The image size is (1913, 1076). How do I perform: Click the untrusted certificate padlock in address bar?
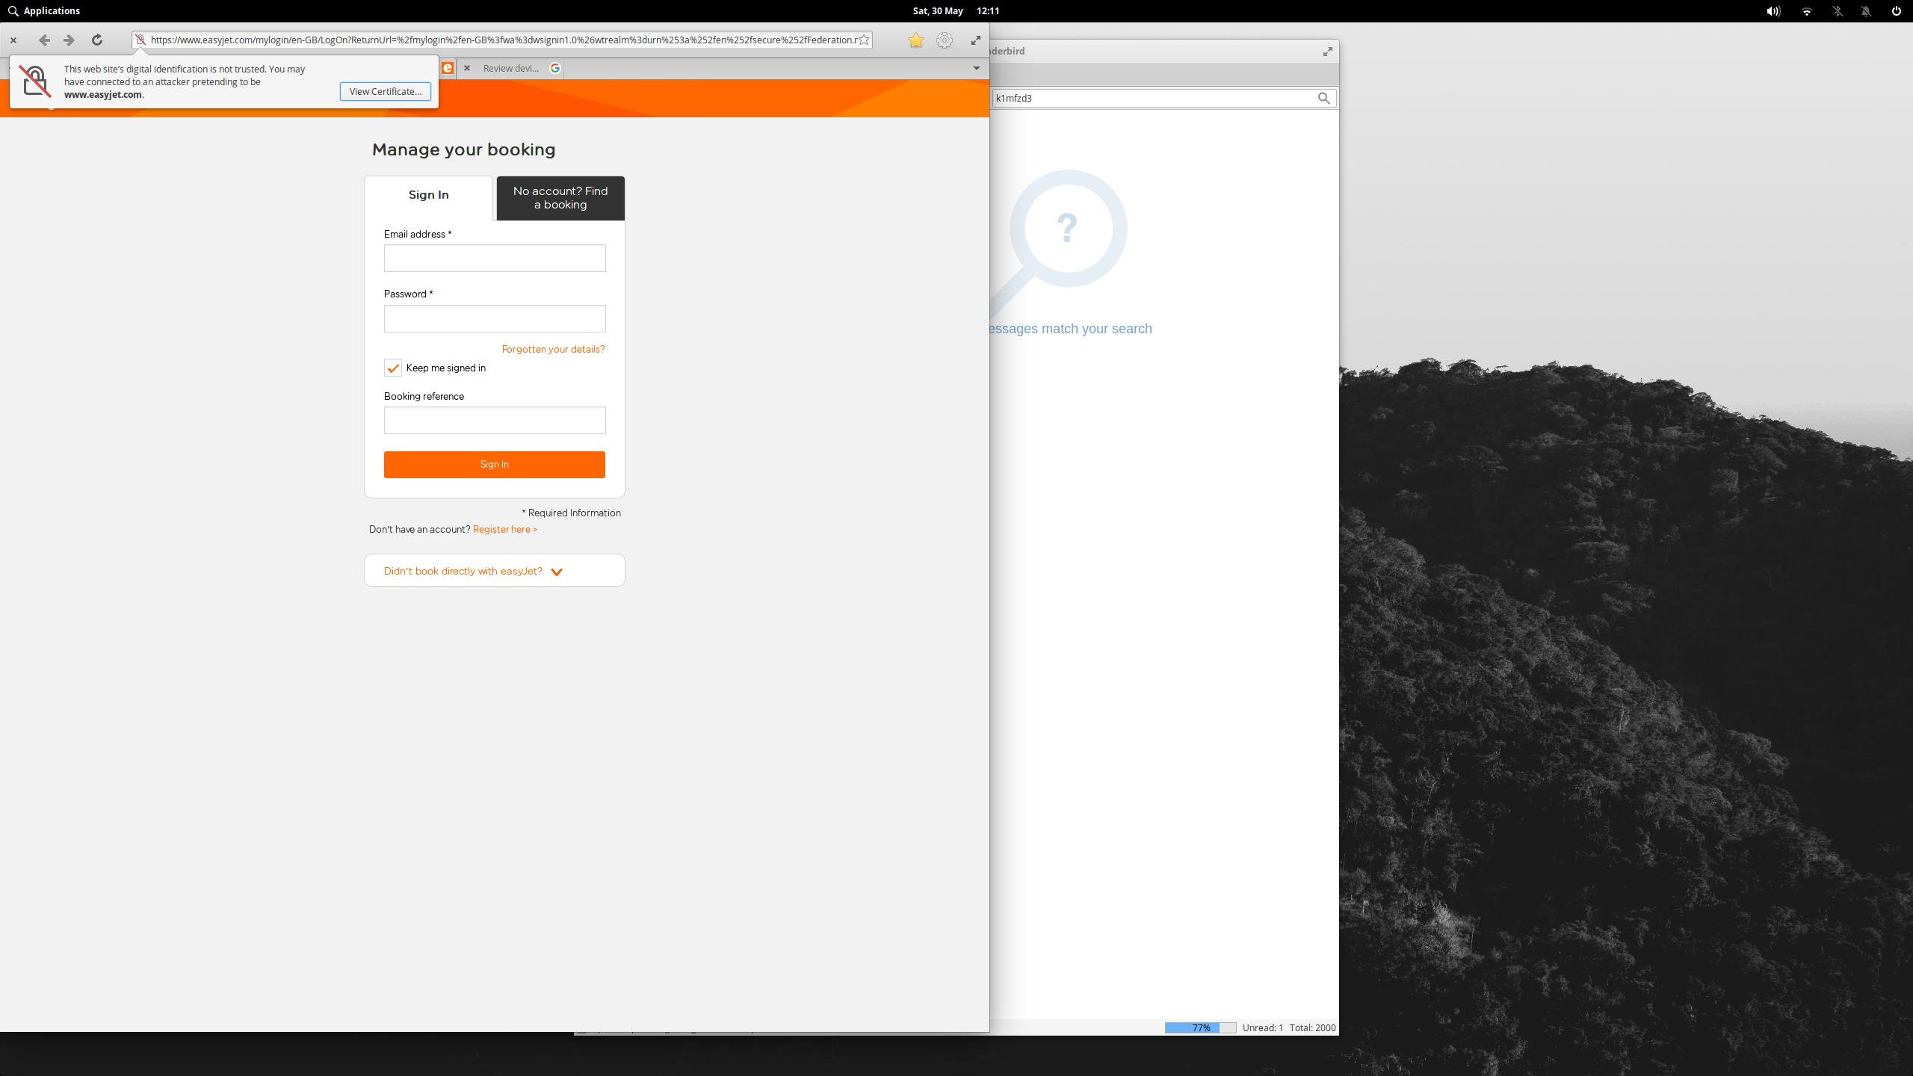(140, 40)
